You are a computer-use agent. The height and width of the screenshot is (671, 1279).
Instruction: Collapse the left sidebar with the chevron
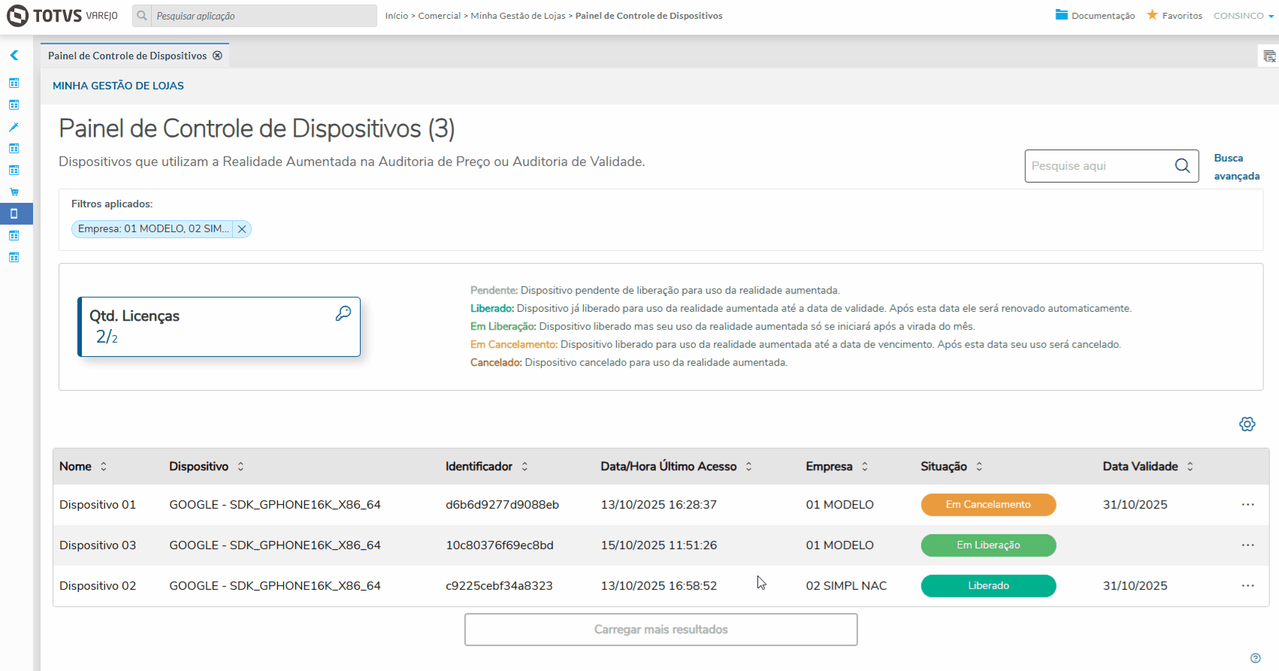click(14, 56)
